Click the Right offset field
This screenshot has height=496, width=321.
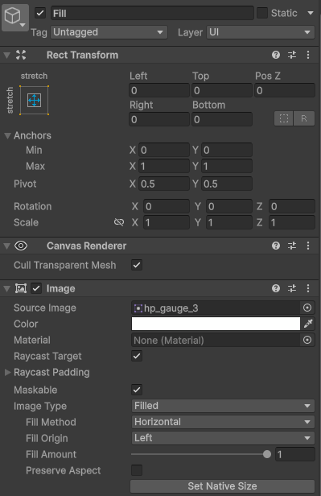pyautogui.click(x=159, y=119)
